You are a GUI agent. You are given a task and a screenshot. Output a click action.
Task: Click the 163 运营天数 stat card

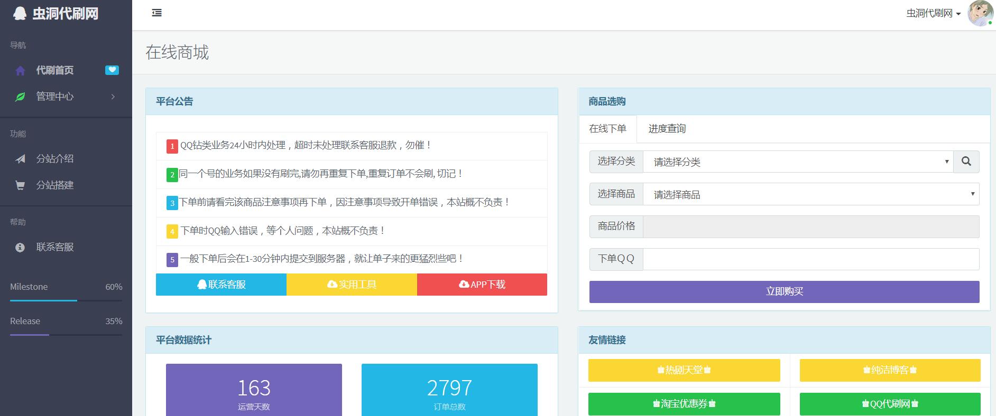coord(254,390)
